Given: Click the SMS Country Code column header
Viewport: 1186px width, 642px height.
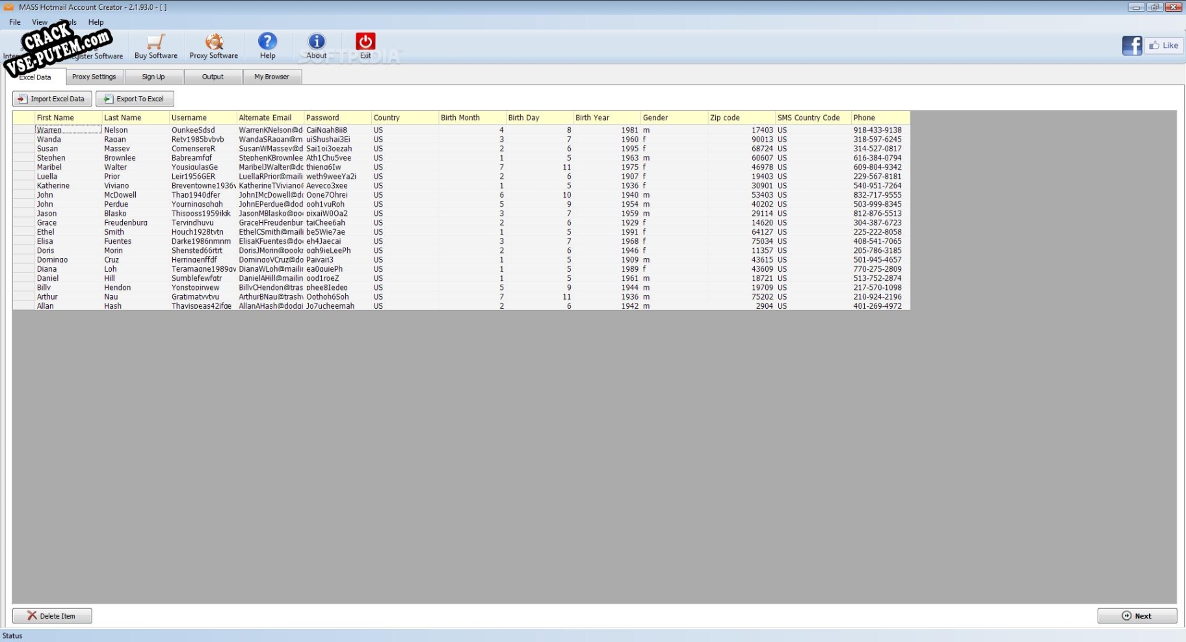Looking at the screenshot, I should click(x=813, y=118).
